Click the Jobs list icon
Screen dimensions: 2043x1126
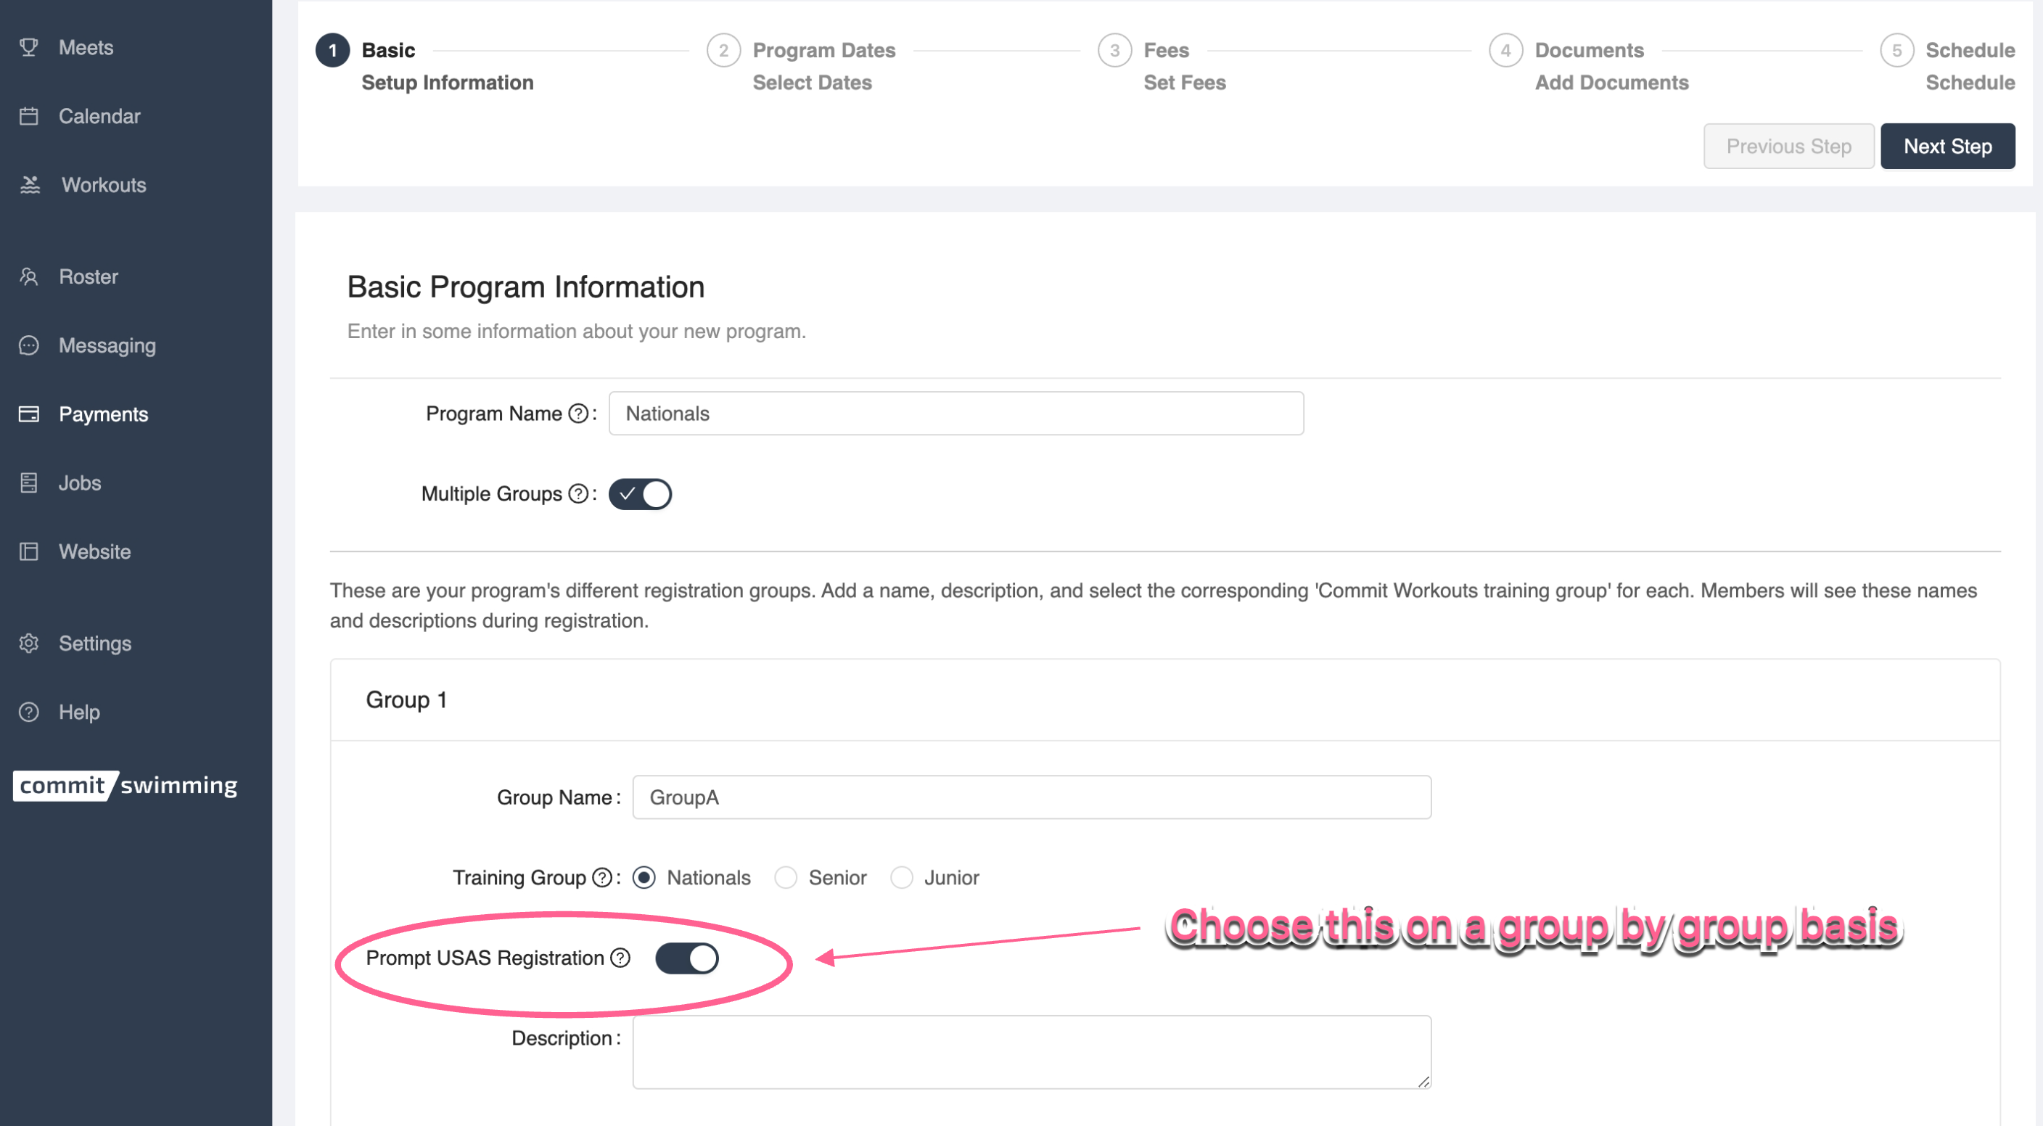click(29, 483)
